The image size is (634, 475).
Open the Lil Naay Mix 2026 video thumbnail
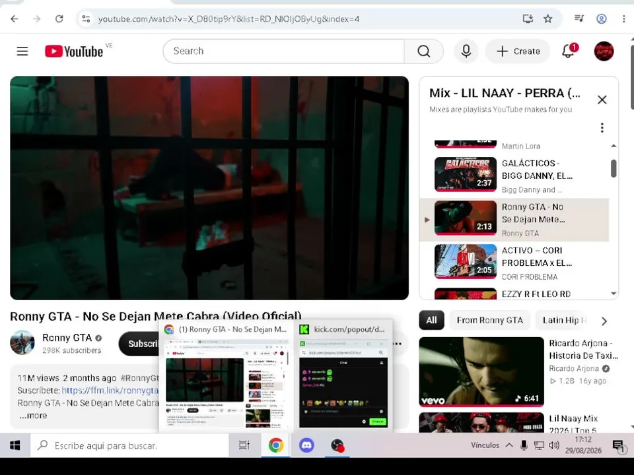pos(481,422)
